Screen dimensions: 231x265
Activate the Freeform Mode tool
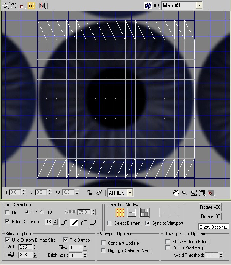tap(32, 6)
